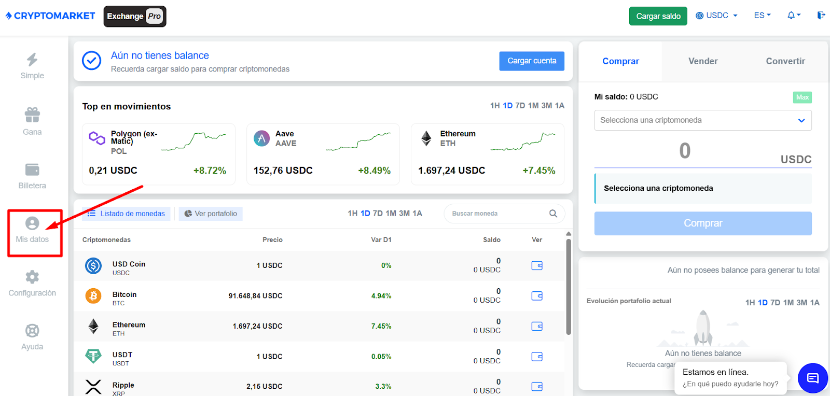Viewport: 830px width, 396px height.
Task: Select 1M range in coin list header
Action: [391, 214]
